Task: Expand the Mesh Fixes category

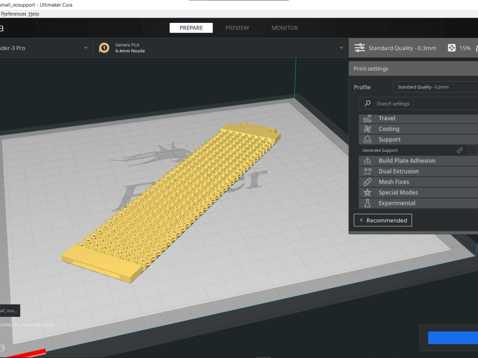Action: [418, 182]
